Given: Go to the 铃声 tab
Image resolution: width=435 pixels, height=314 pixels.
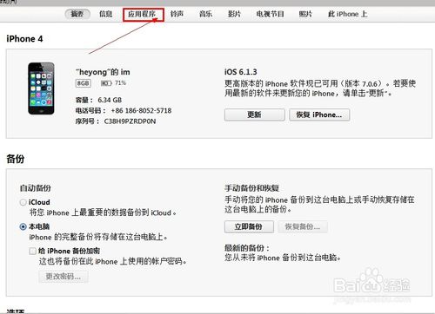Looking at the screenshot, I should 177,14.
